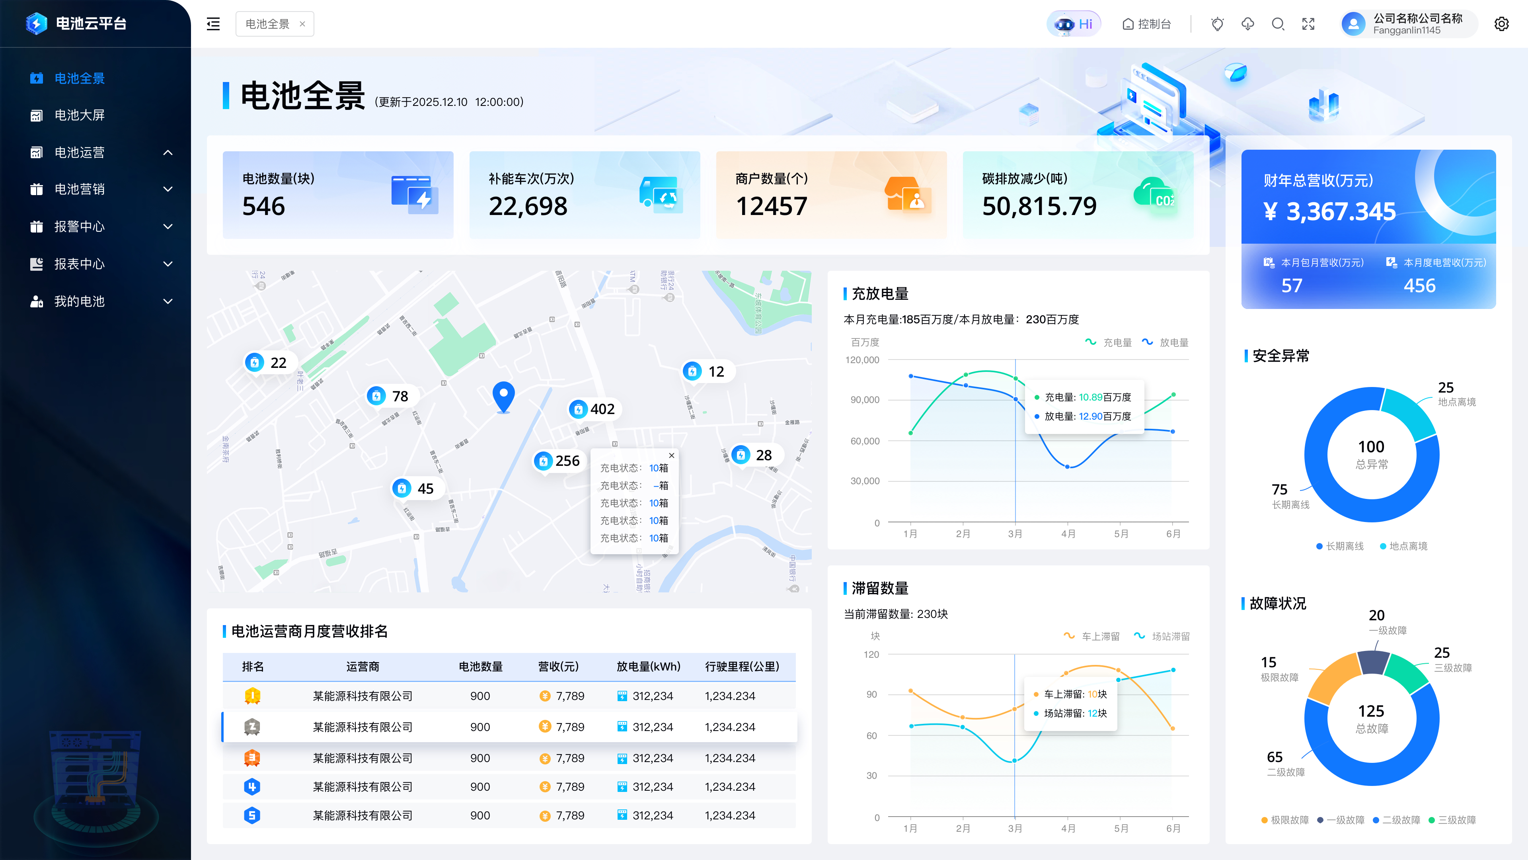Click the orange 极限故障 legend swatch
The height and width of the screenshot is (860, 1528).
(x=1265, y=820)
